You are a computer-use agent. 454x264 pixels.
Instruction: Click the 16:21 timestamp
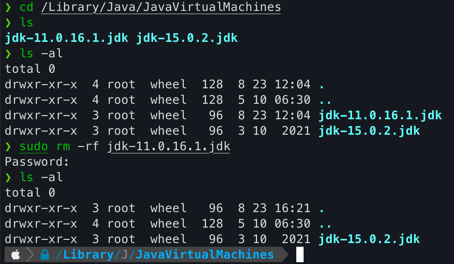tap(293, 208)
